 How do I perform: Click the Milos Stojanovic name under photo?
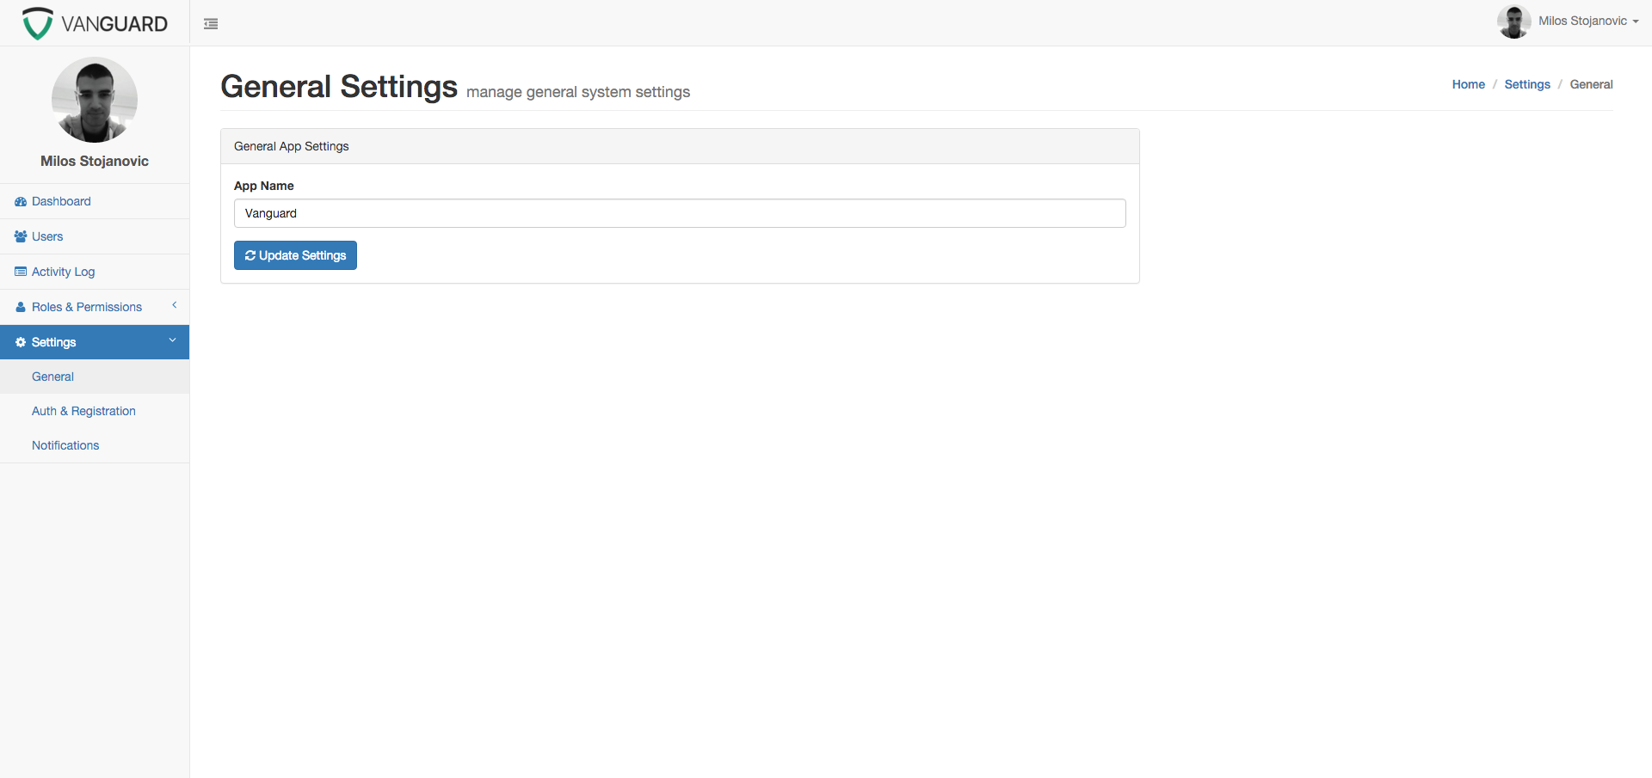click(95, 161)
